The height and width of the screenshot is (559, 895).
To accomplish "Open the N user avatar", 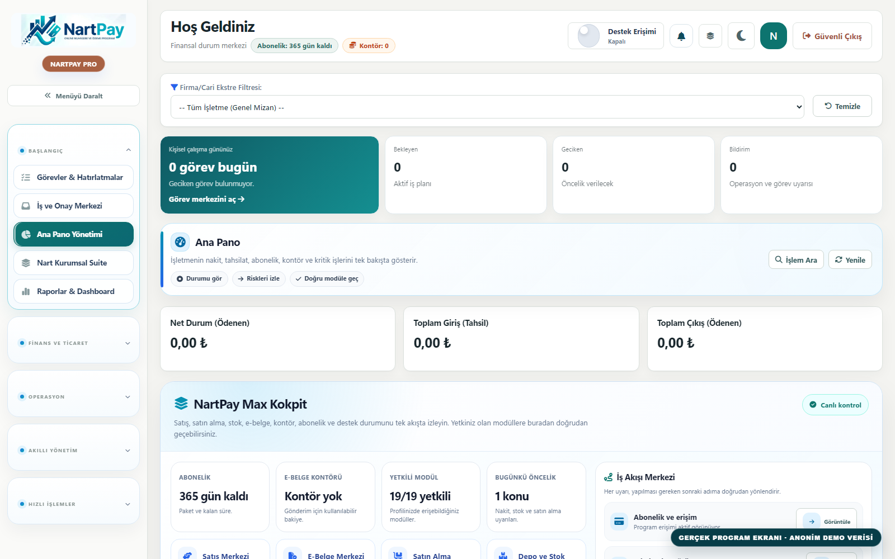I will coord(774,36).
